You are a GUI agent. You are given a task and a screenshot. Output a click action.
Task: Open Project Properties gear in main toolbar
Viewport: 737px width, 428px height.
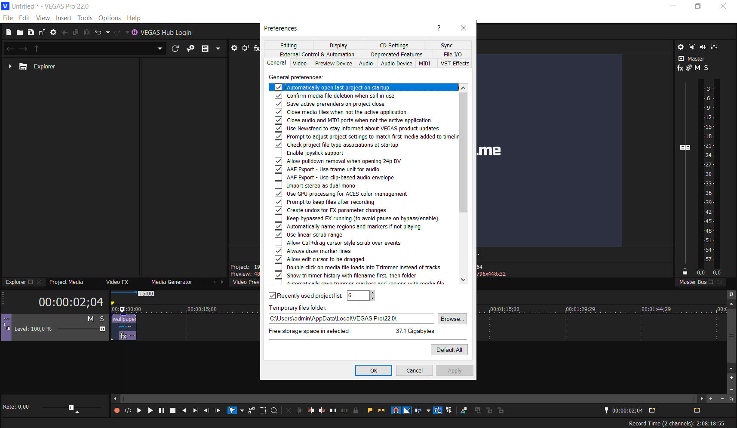click(53, 32)
